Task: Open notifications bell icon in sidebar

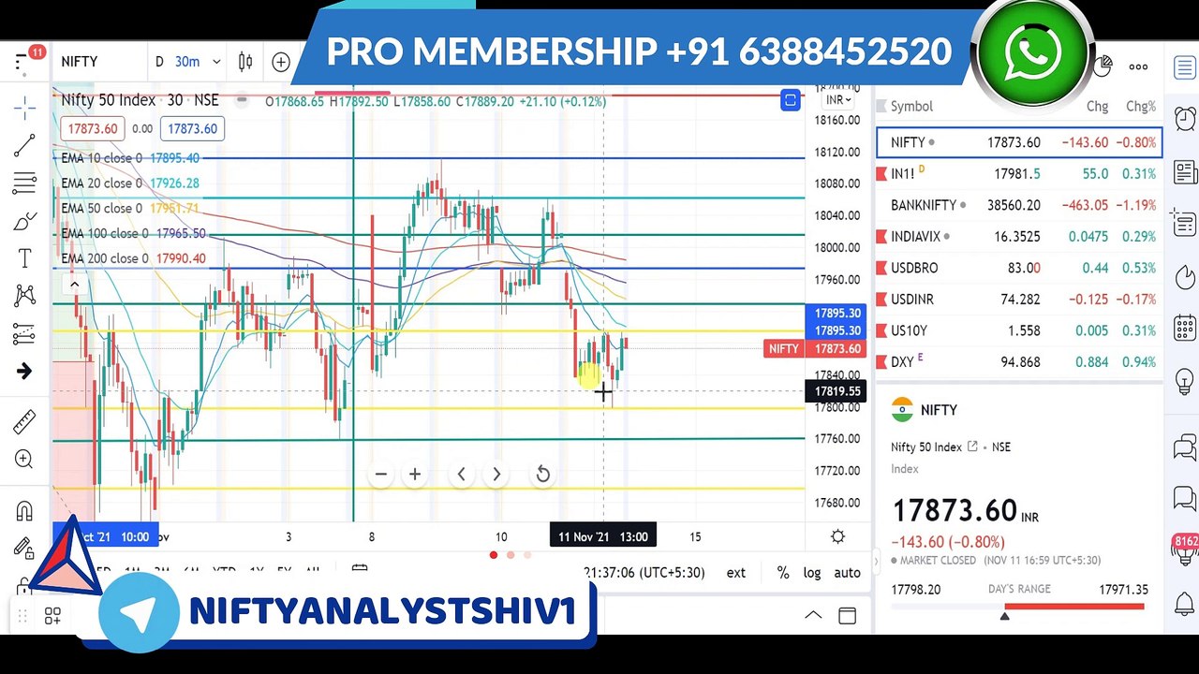Action: click(1184, 604)
